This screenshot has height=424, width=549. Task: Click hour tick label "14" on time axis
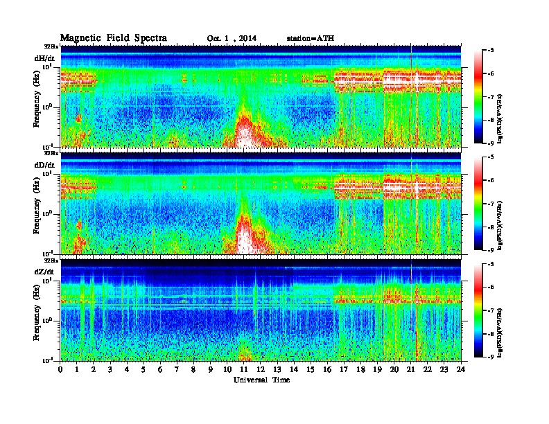(x=294, y=369)
